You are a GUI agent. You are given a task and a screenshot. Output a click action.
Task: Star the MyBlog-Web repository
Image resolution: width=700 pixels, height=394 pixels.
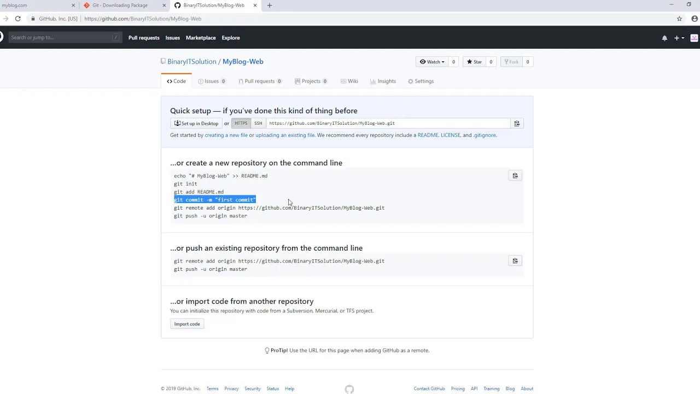coord(474,62)
